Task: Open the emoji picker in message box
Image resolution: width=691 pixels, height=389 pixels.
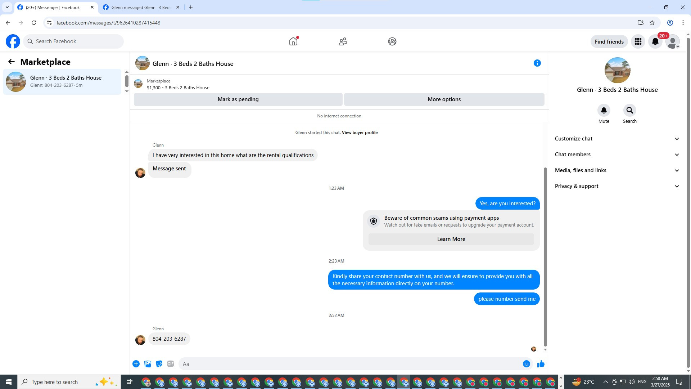Action: point(526,364)
